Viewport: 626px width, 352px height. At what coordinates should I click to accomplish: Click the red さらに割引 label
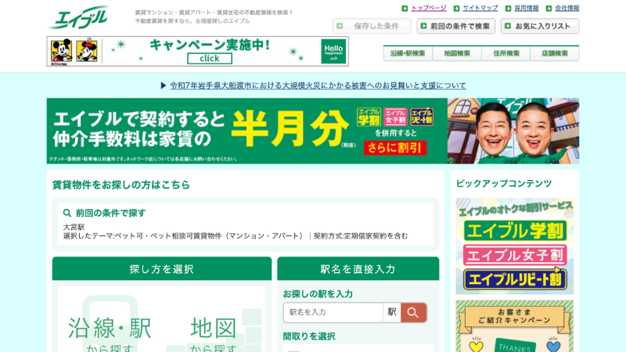395,148
